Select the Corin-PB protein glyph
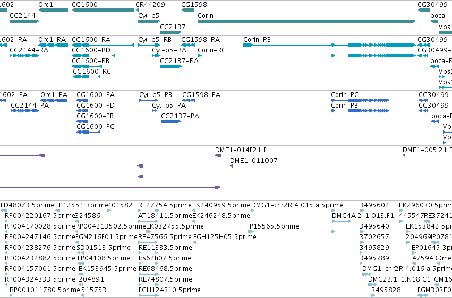Image resolution: width=452 pixels, height=298 pixels. (360, 111)
